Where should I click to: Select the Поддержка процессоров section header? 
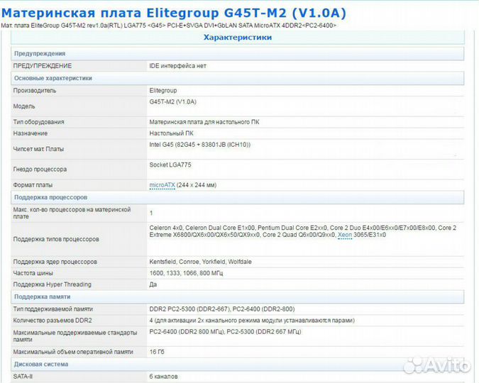pyautogui.click(x=238, y=197)
